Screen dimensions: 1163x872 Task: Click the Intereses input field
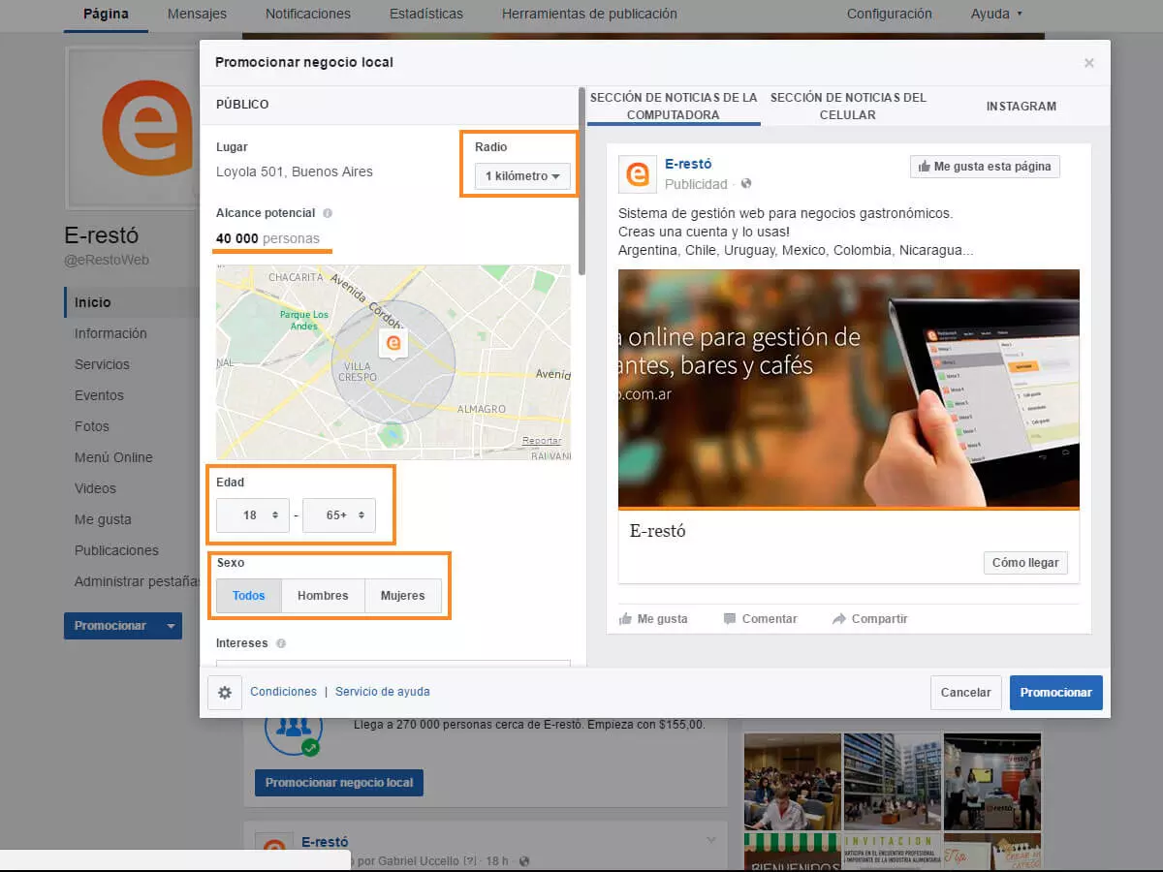[x=393, y=664]
